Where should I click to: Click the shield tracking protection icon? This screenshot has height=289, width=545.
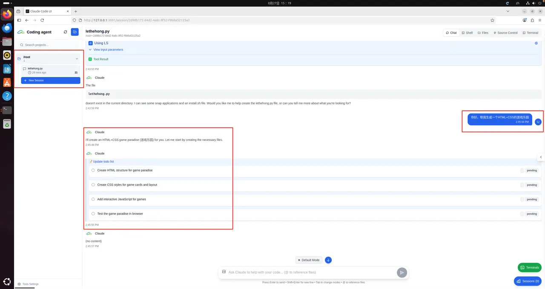tap(75, 20)
